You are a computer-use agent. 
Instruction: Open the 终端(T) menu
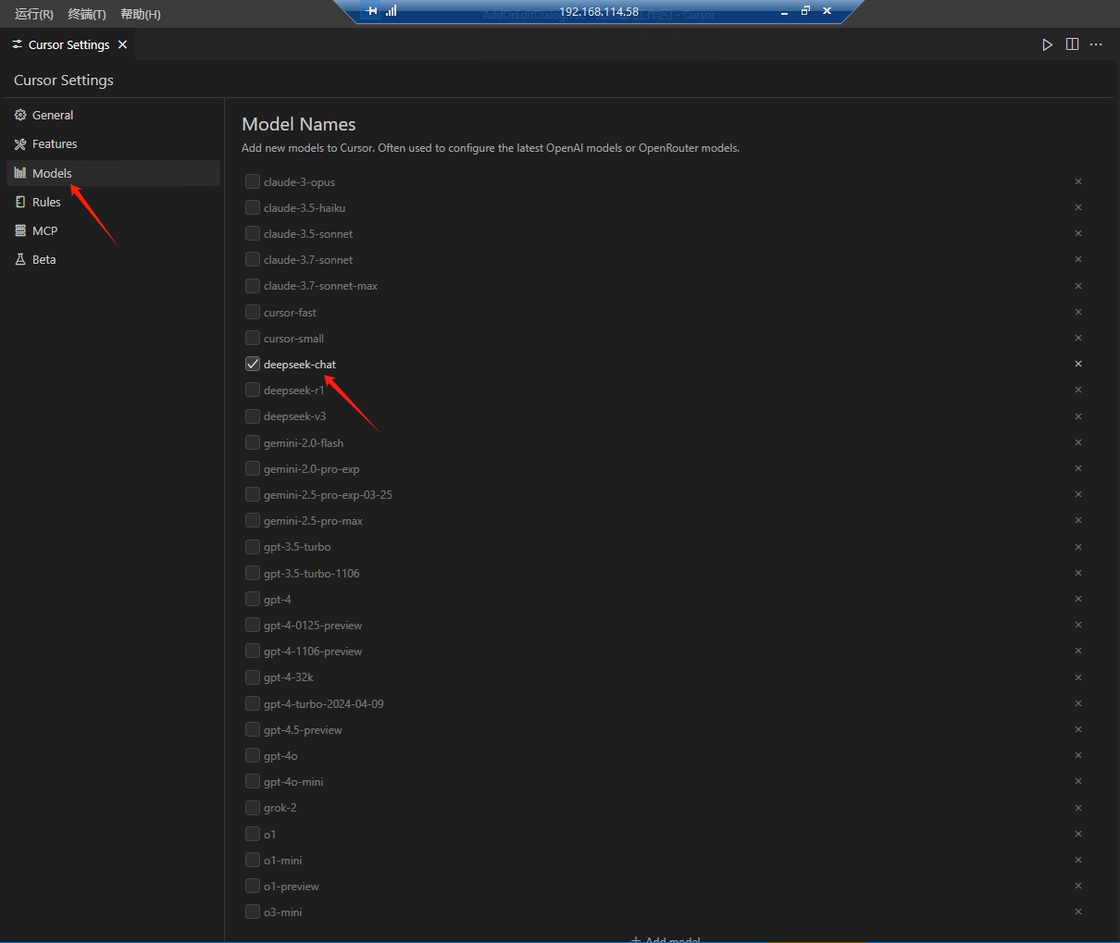pyautogui.click(x=87, y=14)
